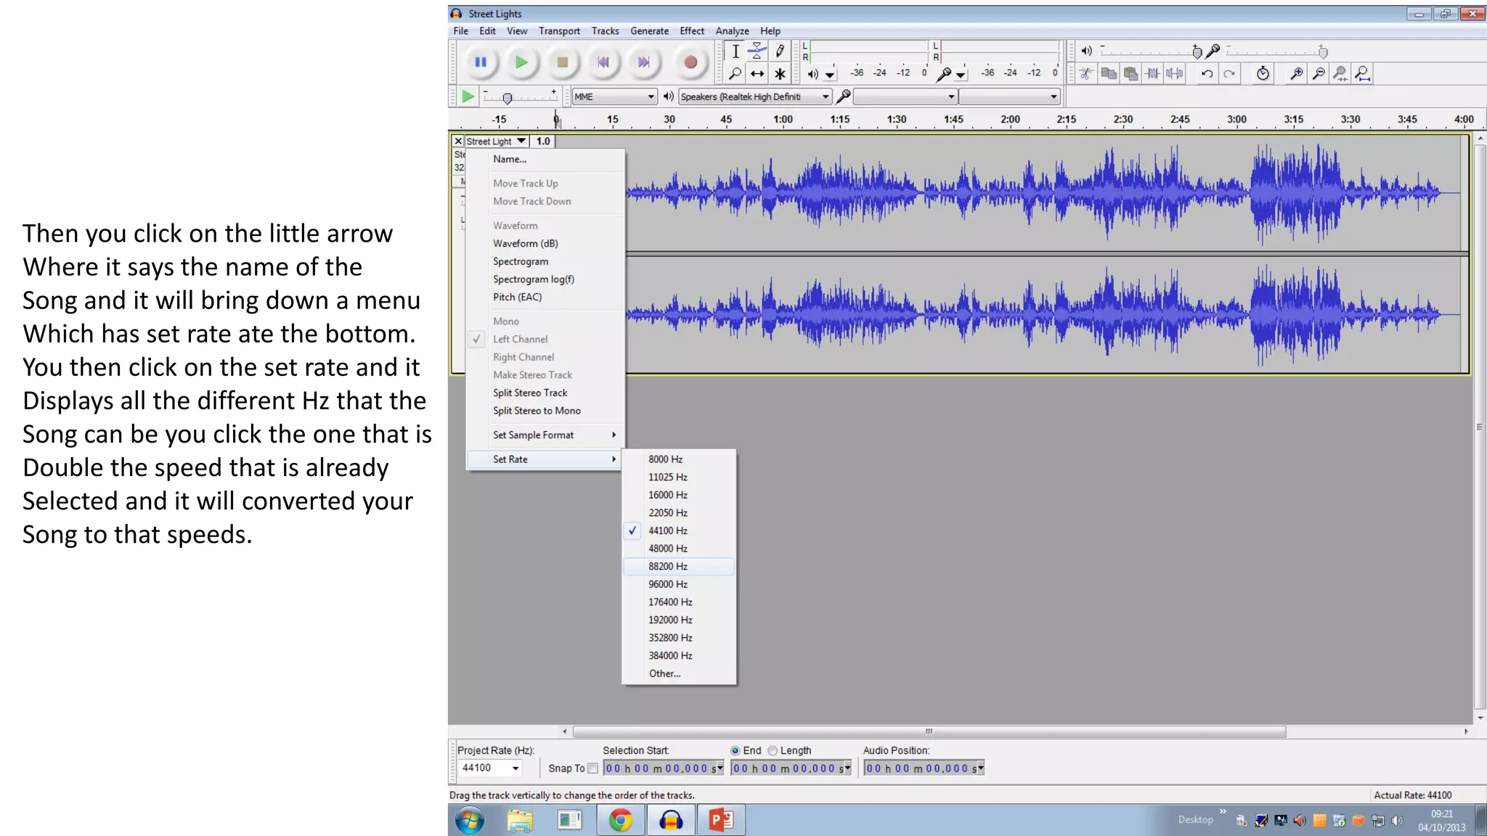
Task: Skip to end of the track
Action: pos(643,62)
